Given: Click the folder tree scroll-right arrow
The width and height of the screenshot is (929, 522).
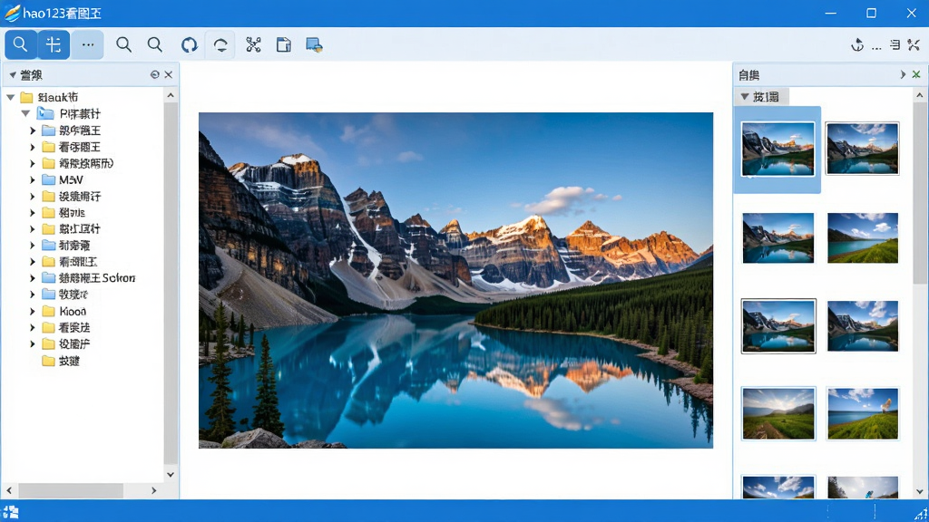Looking at the screenshot, I should point(154,490).
